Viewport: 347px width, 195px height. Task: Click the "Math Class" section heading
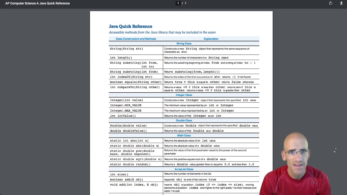(184, 135)
